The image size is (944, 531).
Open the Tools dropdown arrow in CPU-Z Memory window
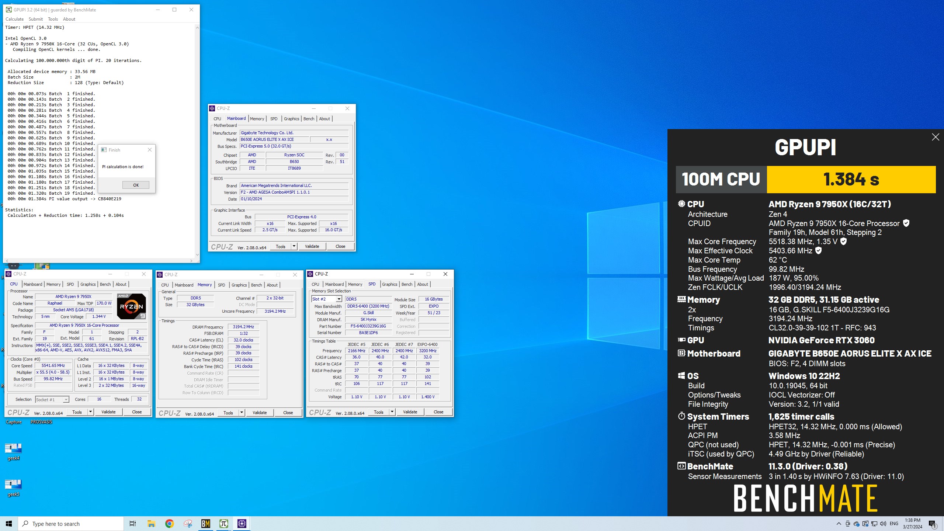tap(242, 413)
